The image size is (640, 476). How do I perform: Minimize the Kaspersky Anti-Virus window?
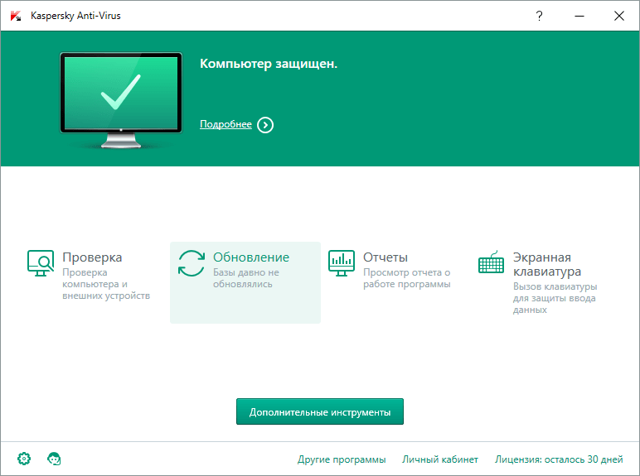(579, 16)
